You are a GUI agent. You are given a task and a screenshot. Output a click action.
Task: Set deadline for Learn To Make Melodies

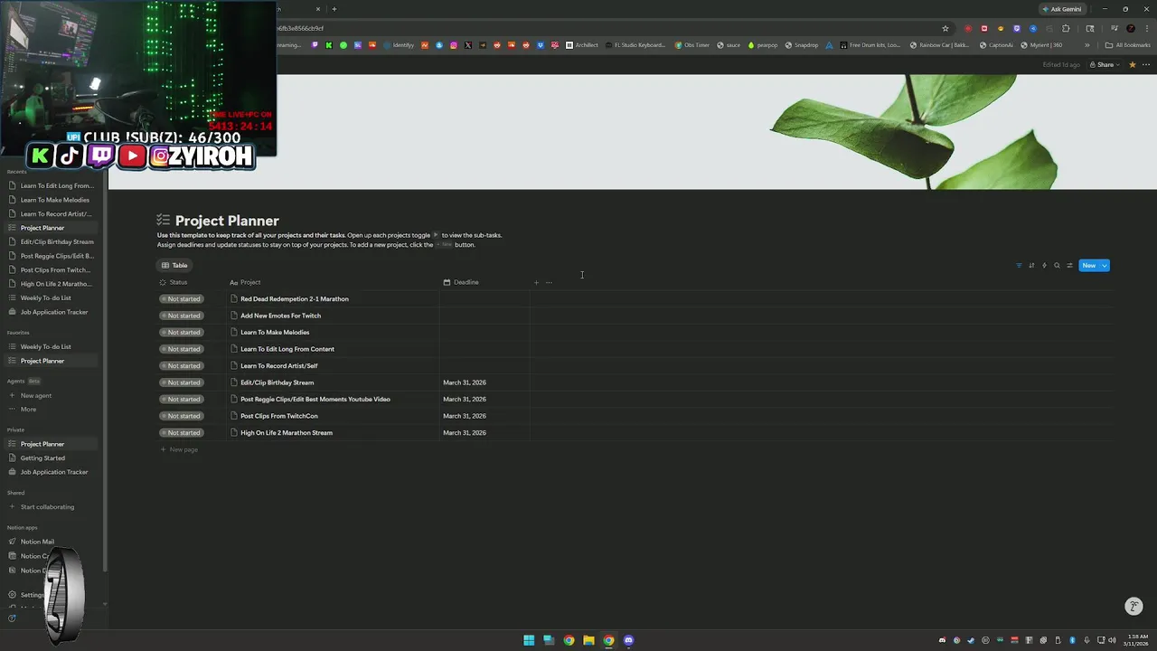pyautogui.click(x=484, y=333)
